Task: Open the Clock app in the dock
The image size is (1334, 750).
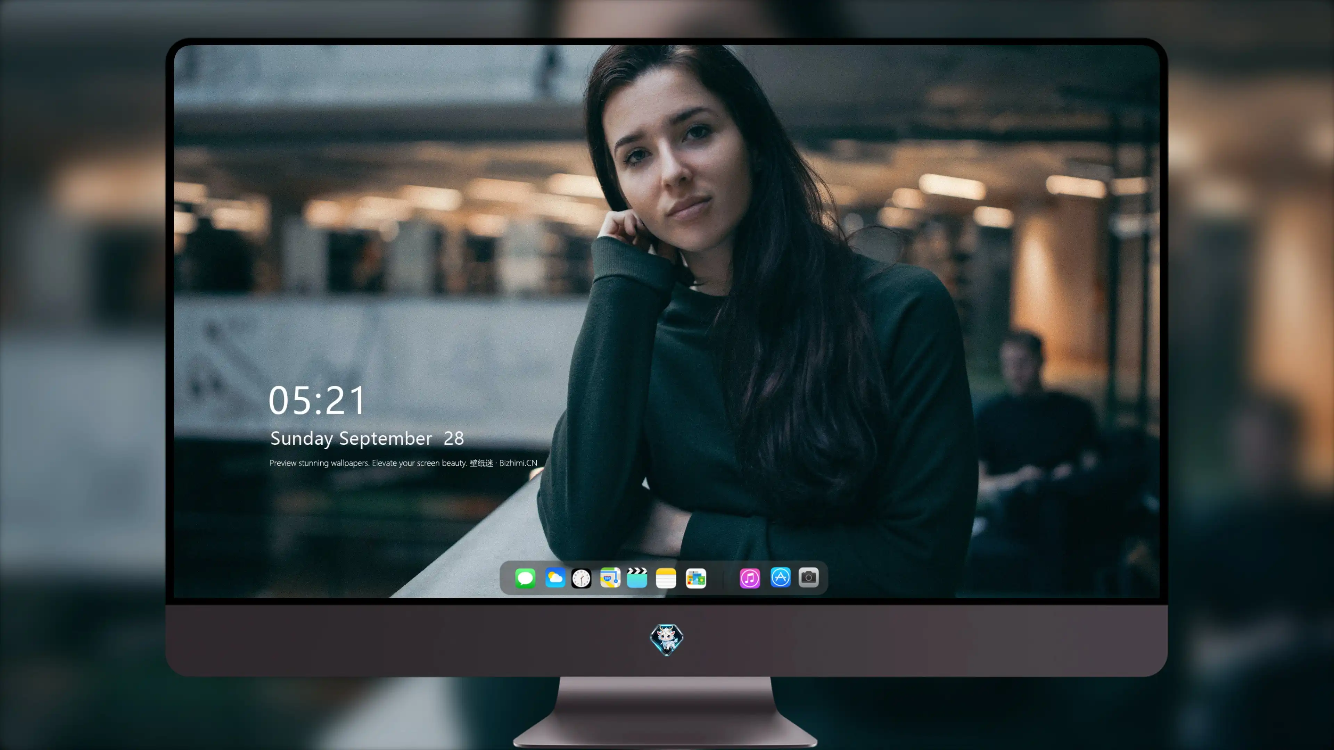Action: 581,578
